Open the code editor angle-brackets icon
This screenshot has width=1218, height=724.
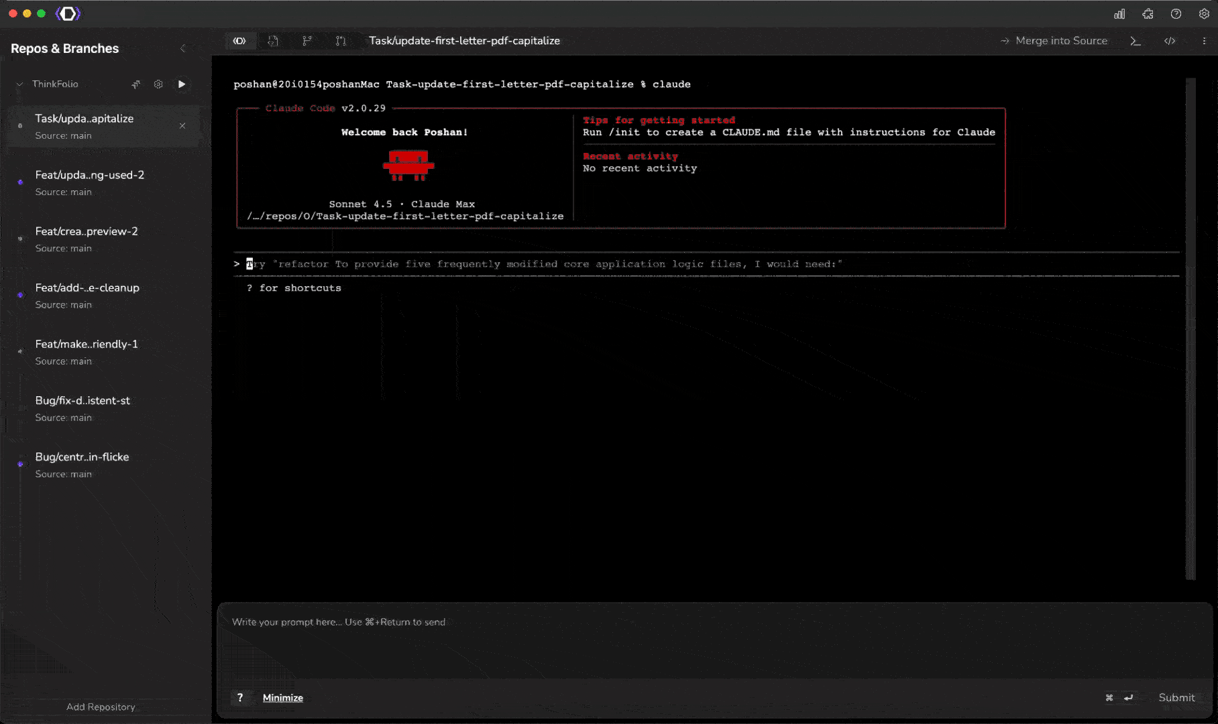pyautogui.click(x=1170, y=41)
